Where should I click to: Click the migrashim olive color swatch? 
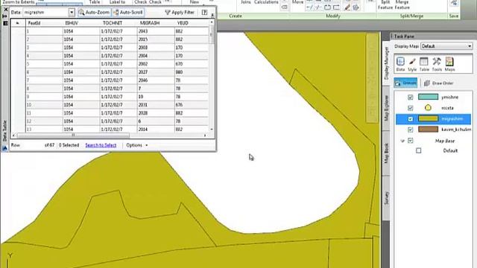[428, 119]
